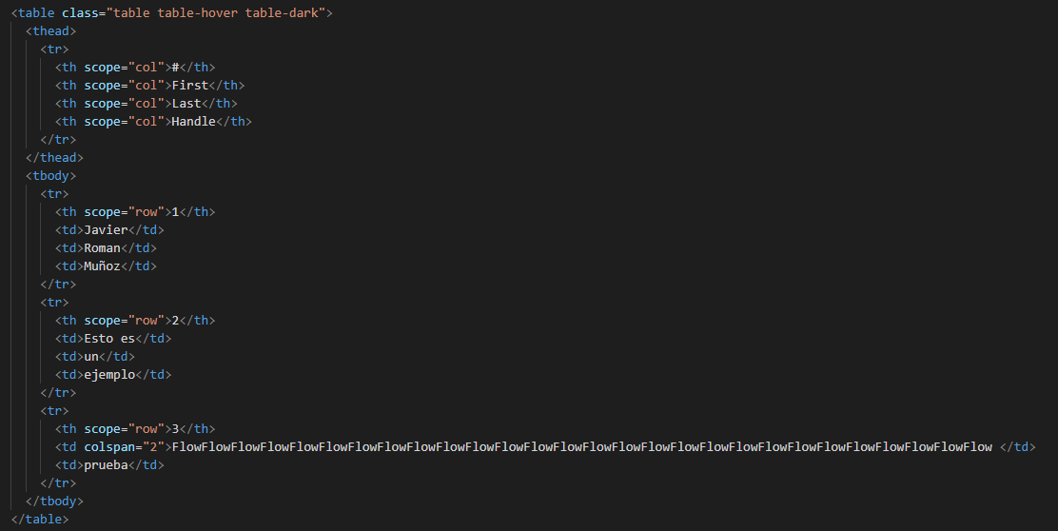This screenshot has width=1058, height=531.
Task: Click the 'Handle' header cell text
Action: pyautogui.click(x=194, y=122)
